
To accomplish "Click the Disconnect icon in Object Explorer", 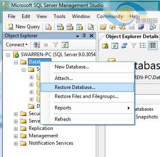I will [37, 45].
